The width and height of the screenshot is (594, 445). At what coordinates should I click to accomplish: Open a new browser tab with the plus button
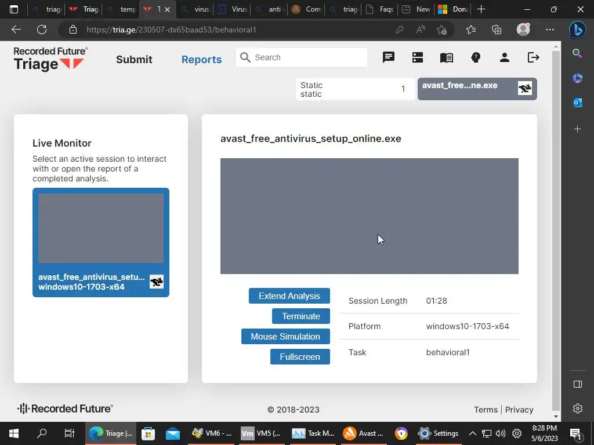pos(481,9)
